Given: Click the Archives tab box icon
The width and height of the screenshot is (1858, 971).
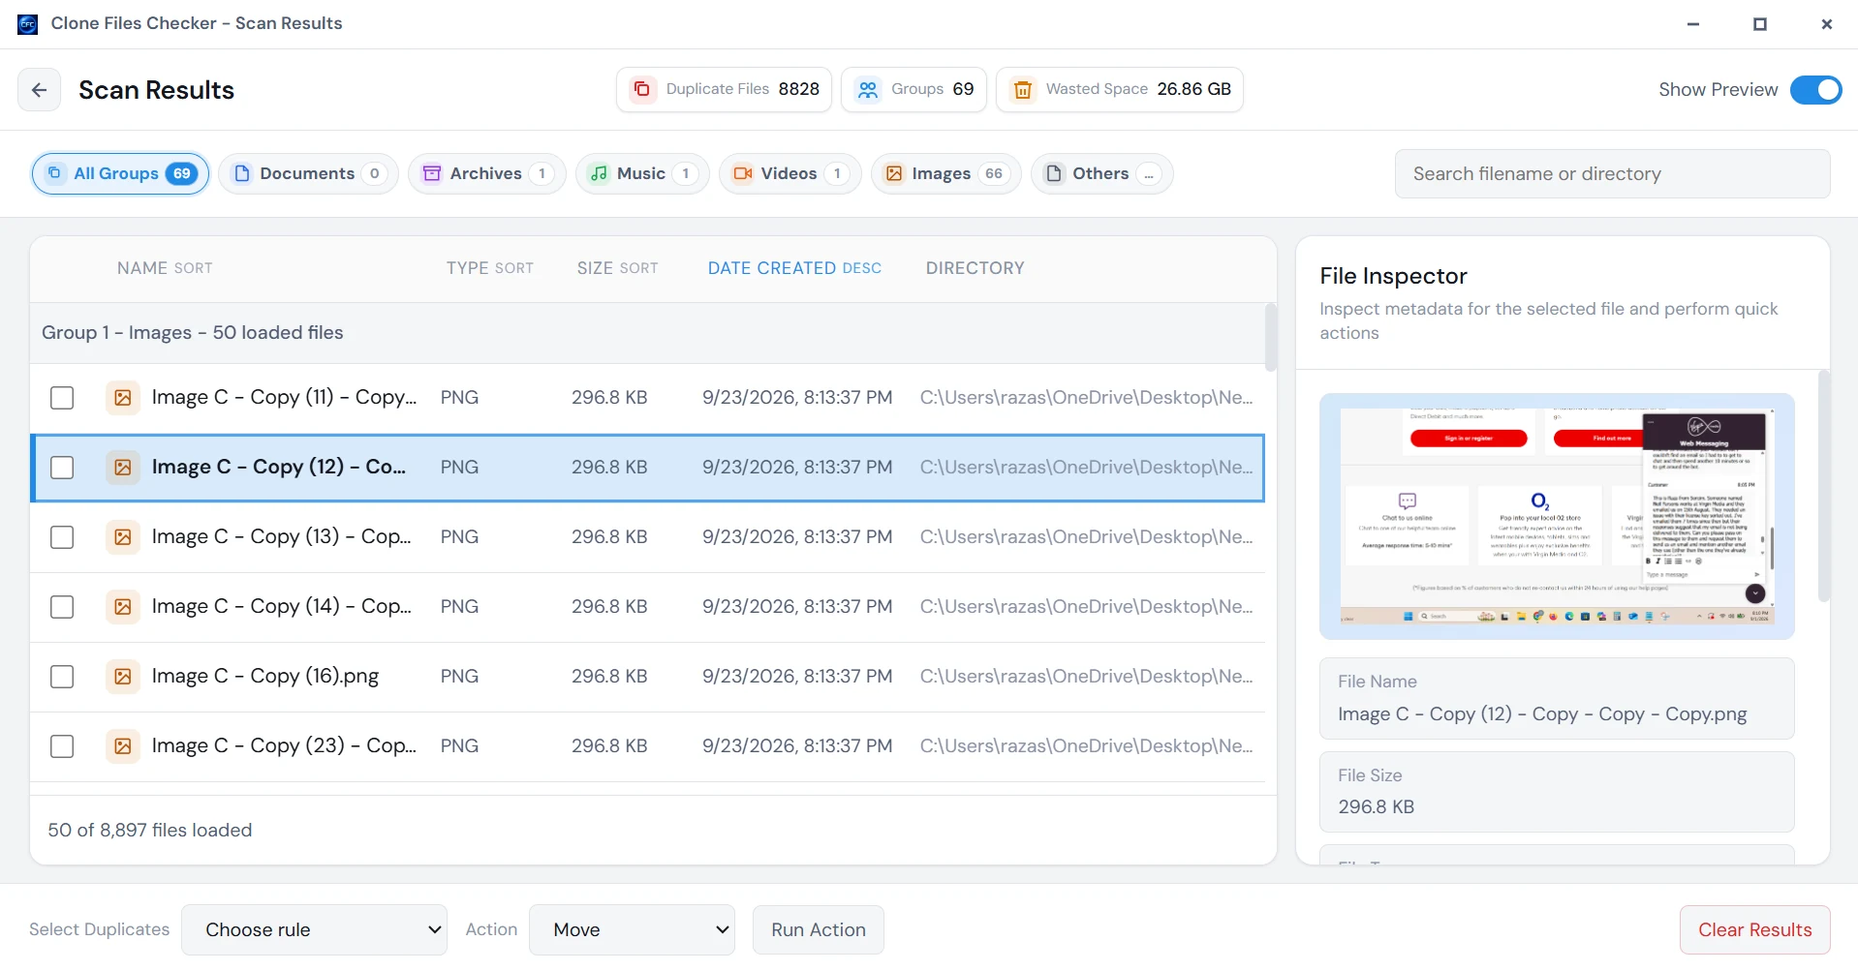Looking at the screenshot, I should 432,173.
